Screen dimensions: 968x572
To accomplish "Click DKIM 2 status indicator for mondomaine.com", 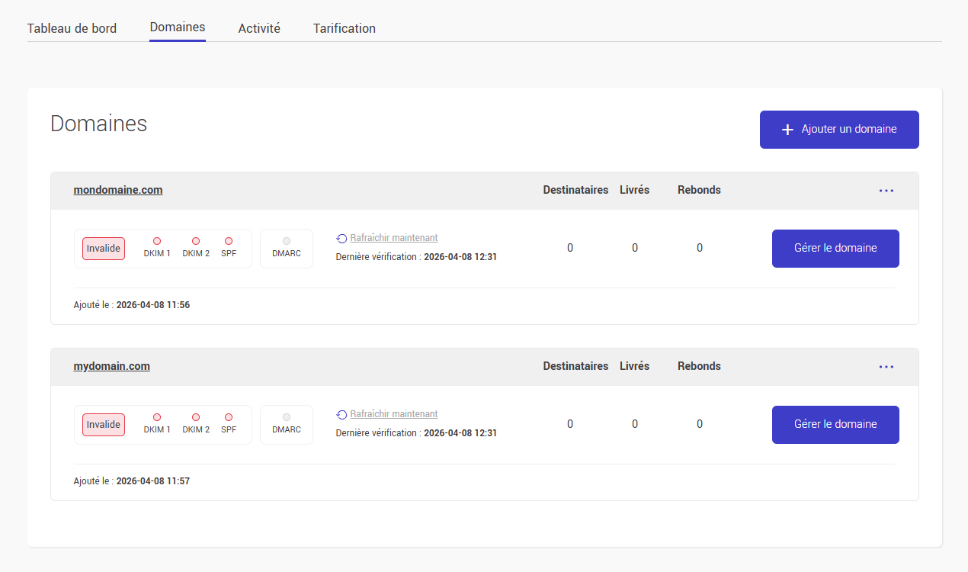I will [196, 241].
